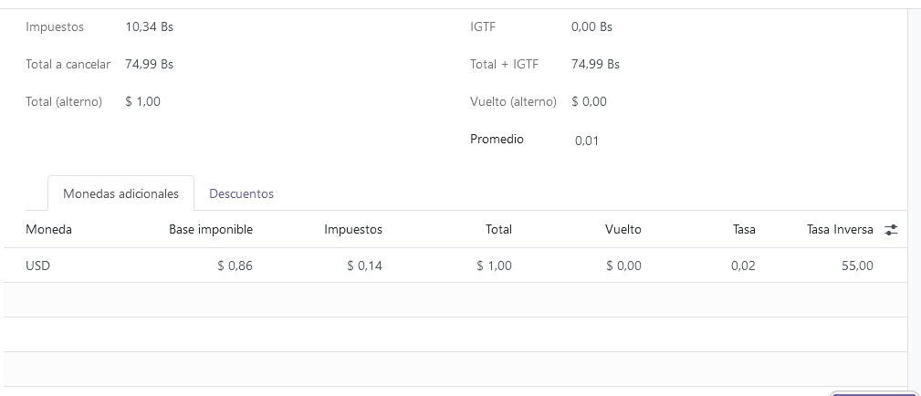Click the vertical scrollbar on right edge
This screenshot has width=921, height=396.
click(914, 182)
